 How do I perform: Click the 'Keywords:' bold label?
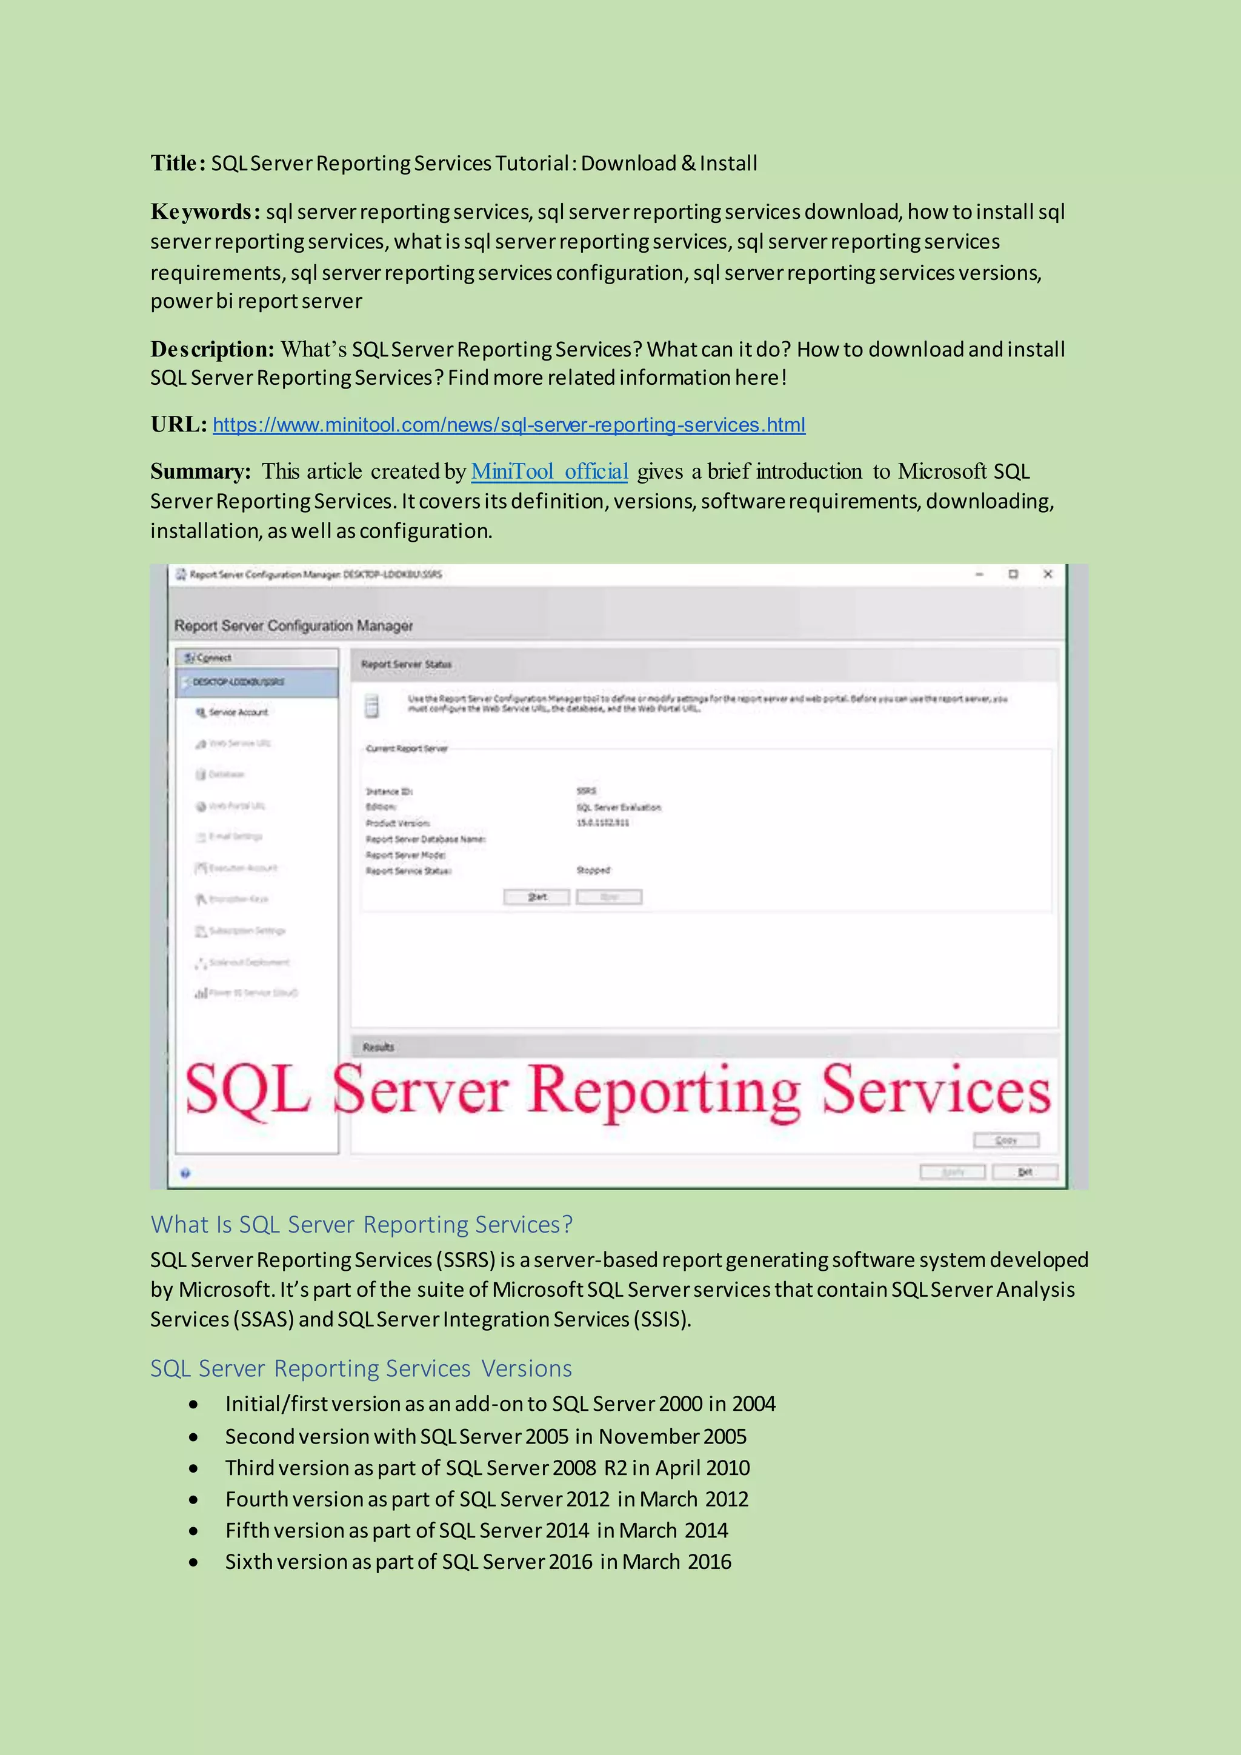tap(205, 211)
